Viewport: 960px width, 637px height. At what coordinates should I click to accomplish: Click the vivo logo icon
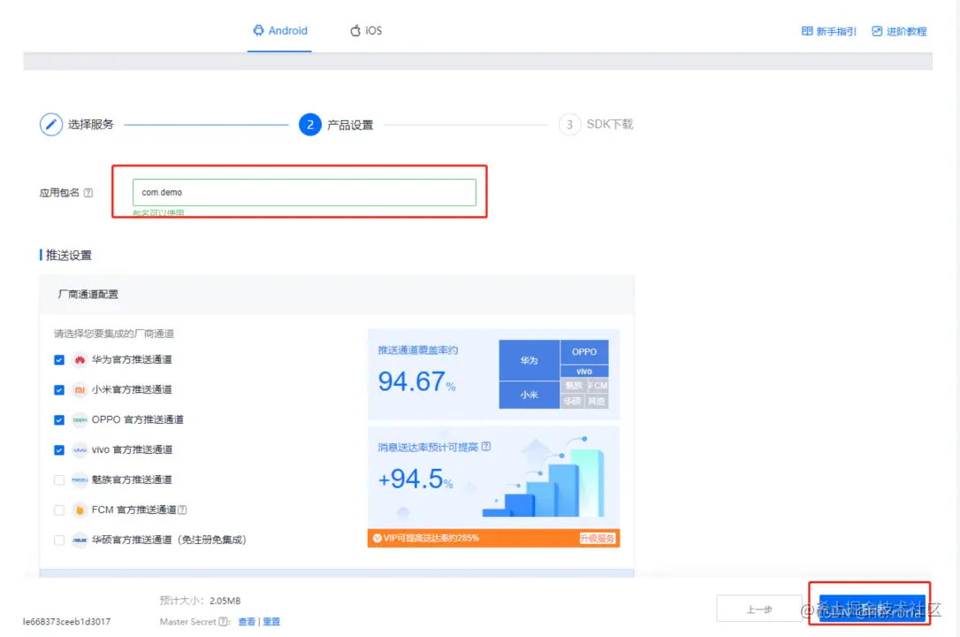click(80, 450)
